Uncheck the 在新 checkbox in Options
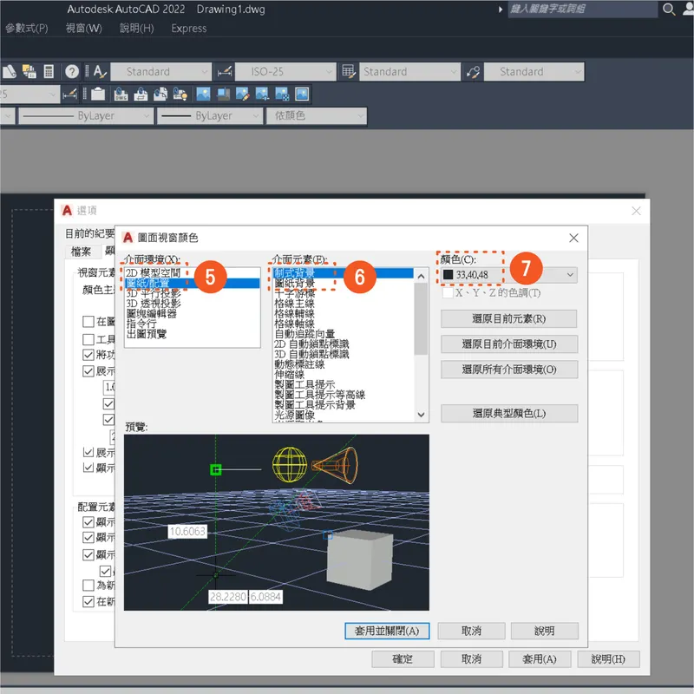 [88, 601]
